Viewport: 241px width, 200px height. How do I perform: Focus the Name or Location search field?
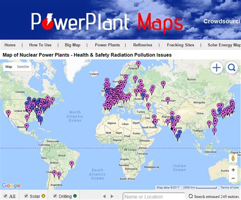154,196
